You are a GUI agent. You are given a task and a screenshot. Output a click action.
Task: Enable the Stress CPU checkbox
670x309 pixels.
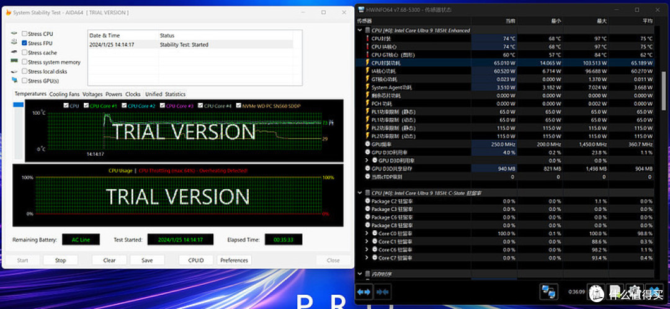tap(24, 34)
